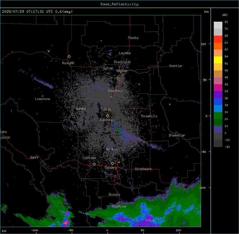The image size is (239, 234).
Task: Click the asterisk marker above Limestone
Action: 42,96
